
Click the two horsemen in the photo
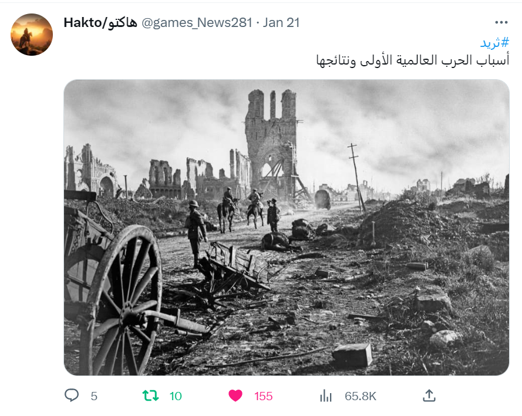coord(240,209)
